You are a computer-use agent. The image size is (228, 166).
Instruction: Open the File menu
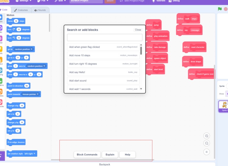coord(43,1)
